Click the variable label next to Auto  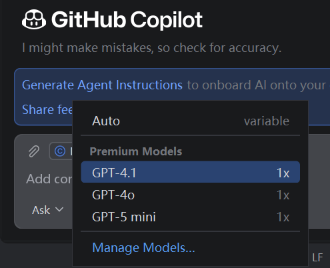click(x=267, y=121)
